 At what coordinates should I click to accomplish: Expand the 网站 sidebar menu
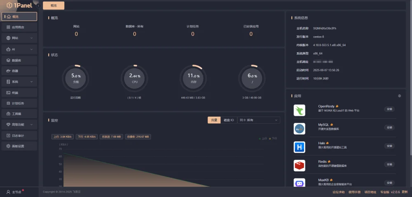(x=19, y=38)
